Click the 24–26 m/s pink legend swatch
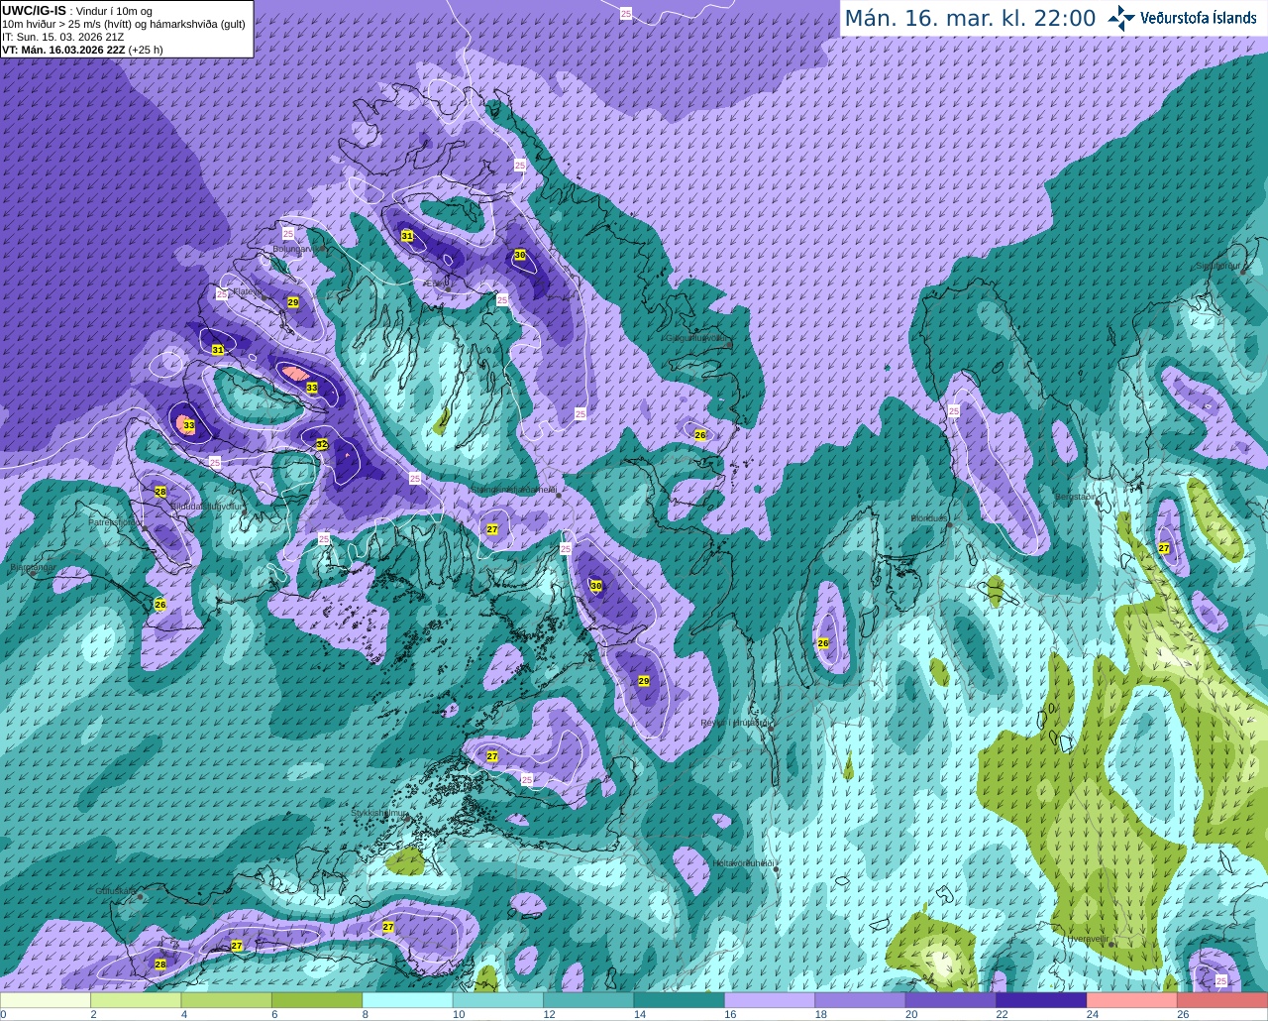Image resolution: width=1268 pixels, height=1021 pixels. 1131,1000
